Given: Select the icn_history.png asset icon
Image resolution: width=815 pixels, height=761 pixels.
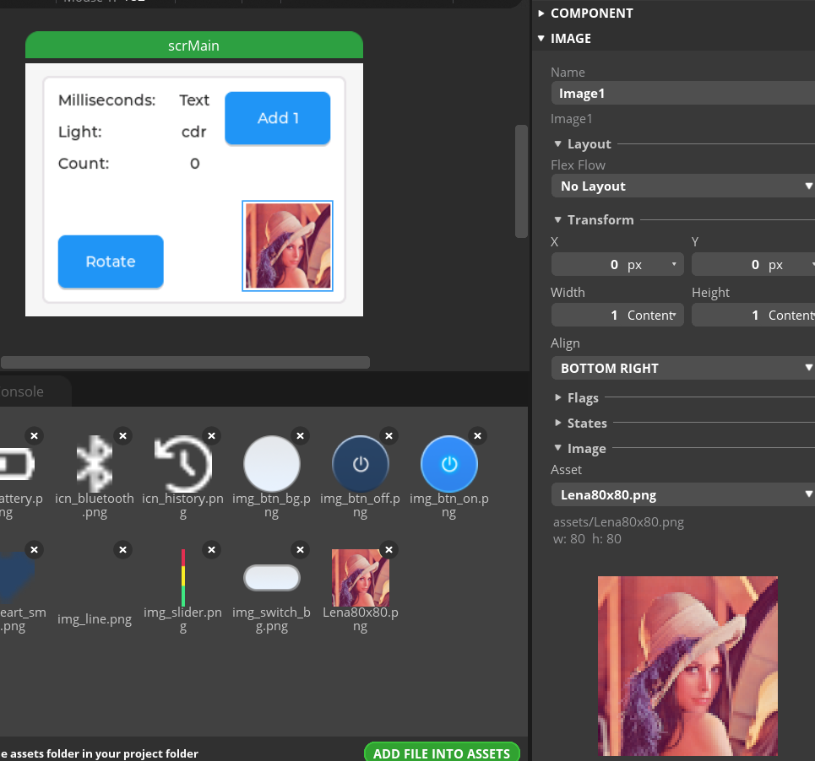Looking at the screenshot, I should coord(182,463).
